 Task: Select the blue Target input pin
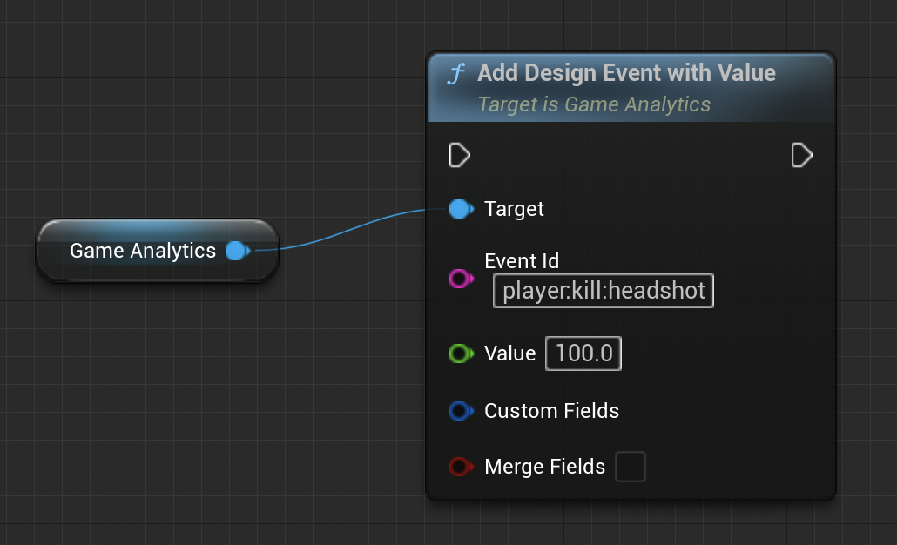point(460,209)
